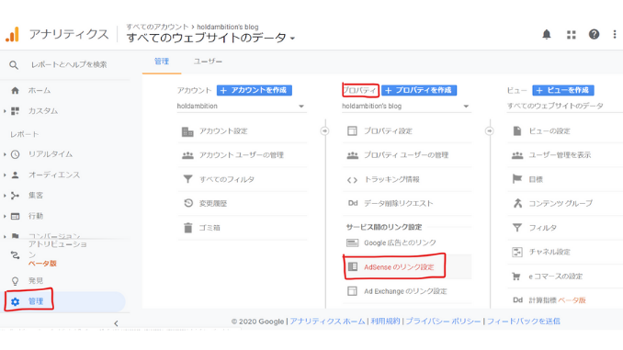Open the Google apps grid icon
This screenshot has width=623, height=350.
pos(571,35)
